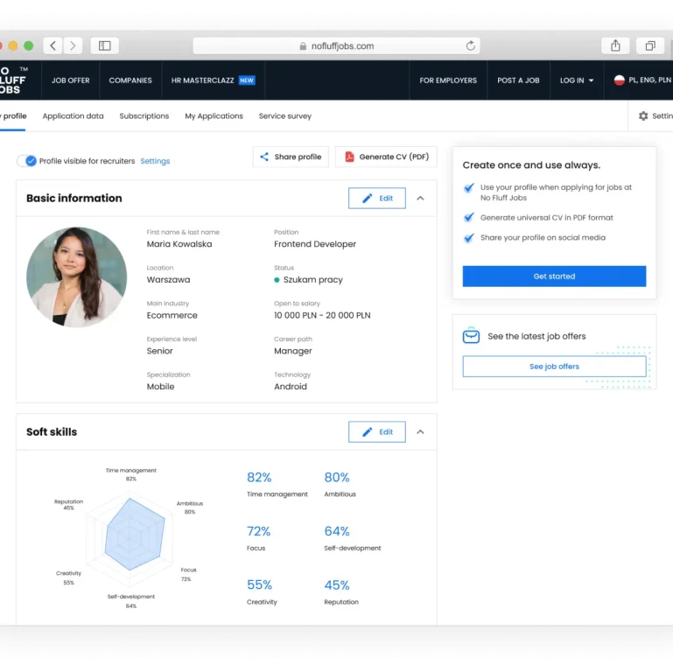Click the briefcase latest job offers icon
Screen dimensions: 673x672
click(471, 336)
